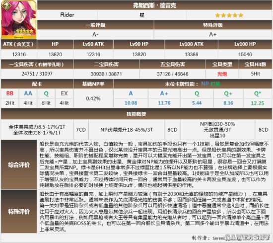Select the value 15046
The image size is (273, 243).
pos(245,54)
